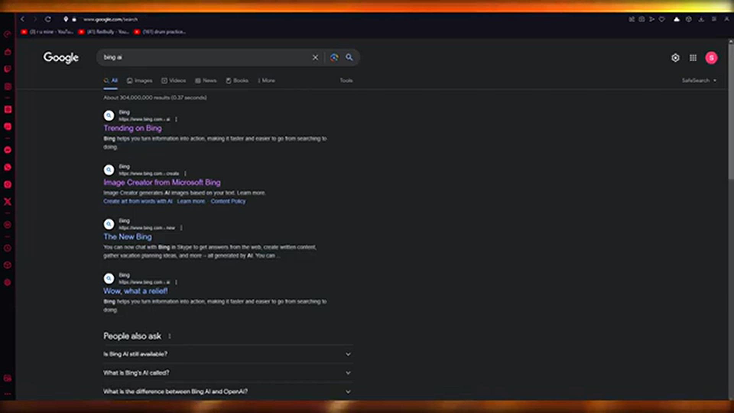Open downloads icon in browser toolbar

(701, 19)
